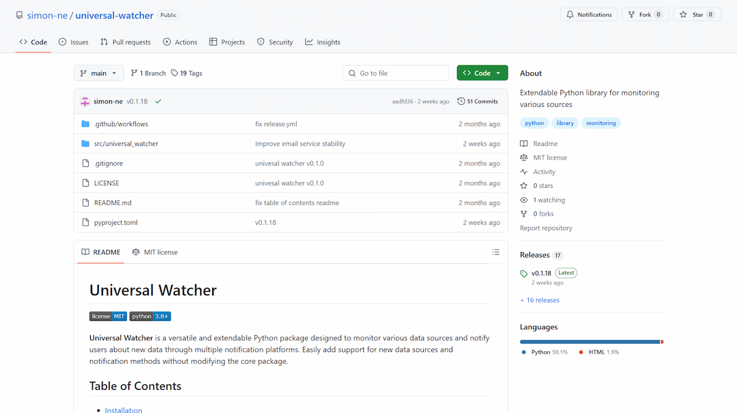Click the green tag icon beside v0.1.18 release
The image size is (737, 413).
pyautogui.click(x=524, y=273)
